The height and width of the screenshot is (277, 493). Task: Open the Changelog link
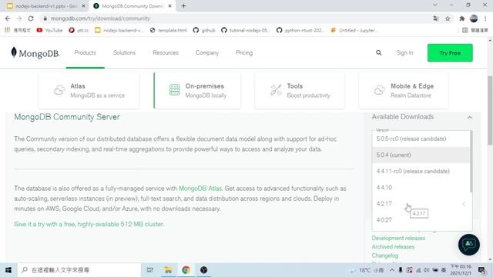[385, 255]
